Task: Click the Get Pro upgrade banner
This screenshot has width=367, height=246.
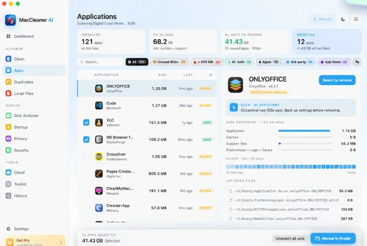Action: coord(34,241)
